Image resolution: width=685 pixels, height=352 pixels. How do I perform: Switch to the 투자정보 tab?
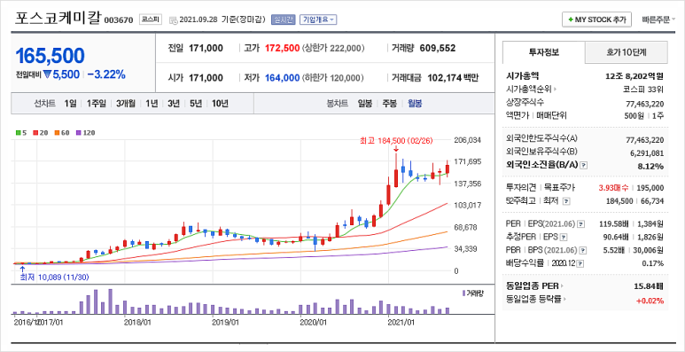544,53
